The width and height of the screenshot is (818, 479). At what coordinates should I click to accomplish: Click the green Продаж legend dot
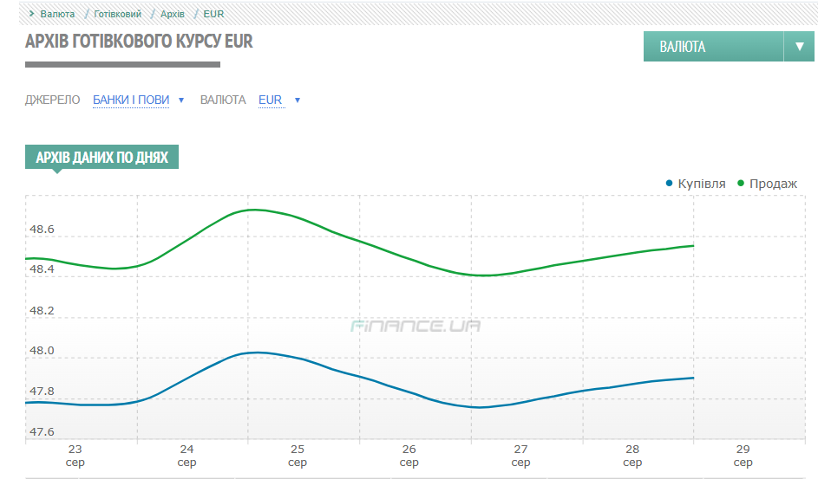pyautogui.click(x=741, y=184)
